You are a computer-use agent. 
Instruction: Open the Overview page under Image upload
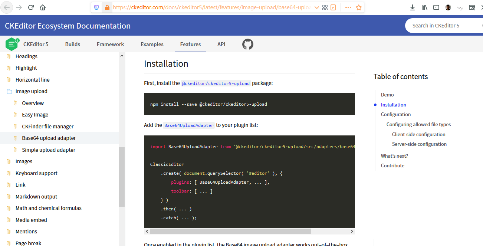click(33, 103)
